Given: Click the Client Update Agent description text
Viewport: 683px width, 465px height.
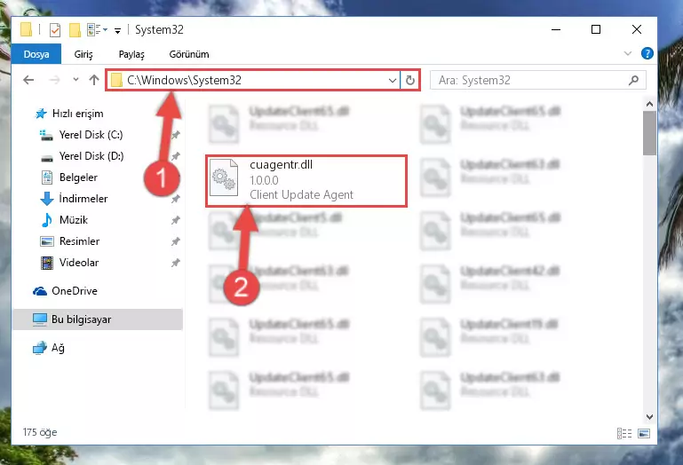Looking at the screenshot, I should pos(301,194).
